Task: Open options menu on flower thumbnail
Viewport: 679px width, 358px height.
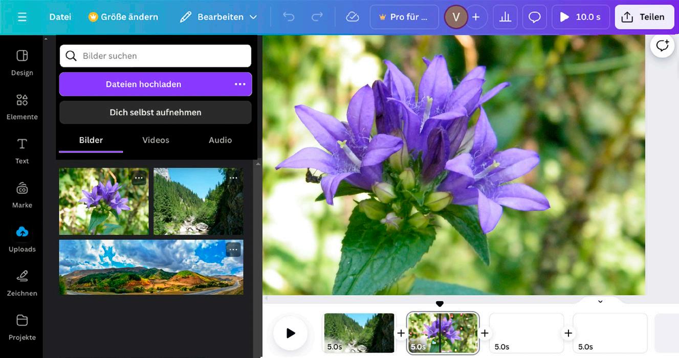Action: (x=139, y=178)
